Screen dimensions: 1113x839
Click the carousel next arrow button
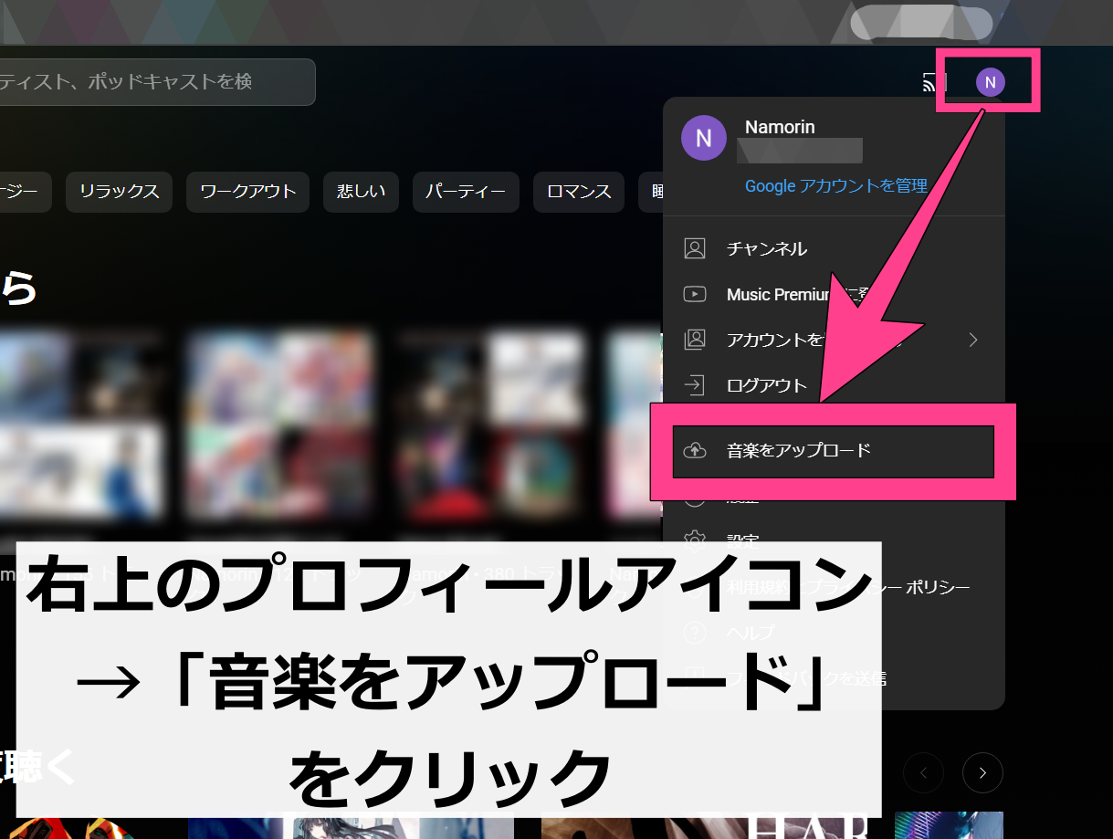(982, 772)
